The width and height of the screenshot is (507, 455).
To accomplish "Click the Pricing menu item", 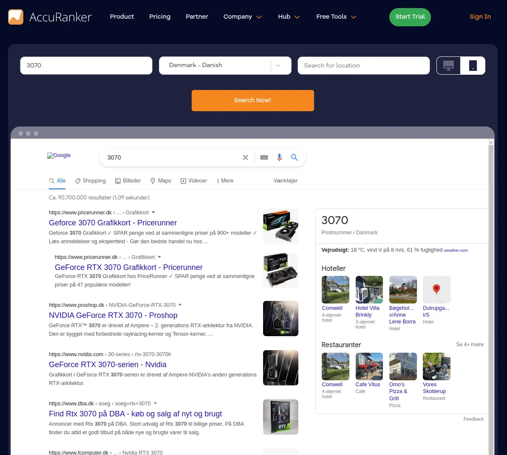I will click(159, 17).
